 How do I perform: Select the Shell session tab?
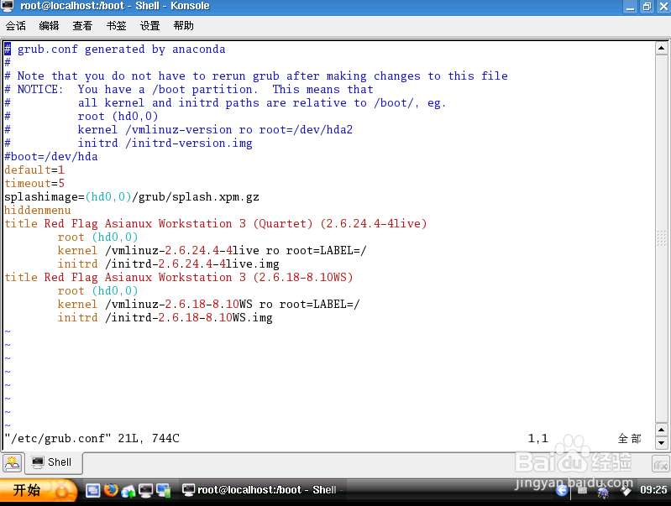54,463
